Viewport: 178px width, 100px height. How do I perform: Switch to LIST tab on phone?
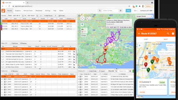pyautogui.click(x=146, y=39)
